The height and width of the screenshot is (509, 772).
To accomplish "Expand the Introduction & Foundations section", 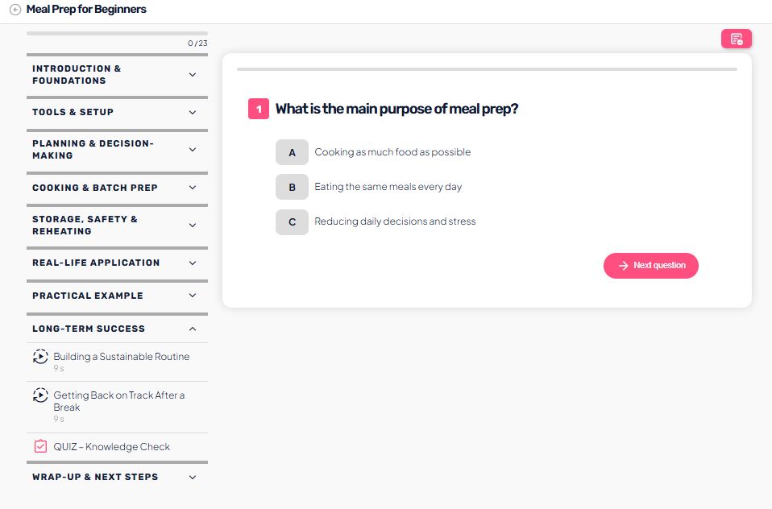I will click(192, 75).
